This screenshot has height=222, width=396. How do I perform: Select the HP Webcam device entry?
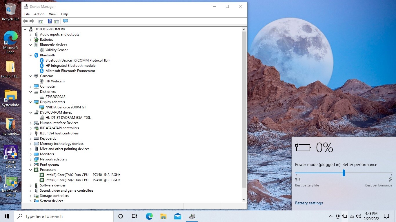(x=55, y=81)
